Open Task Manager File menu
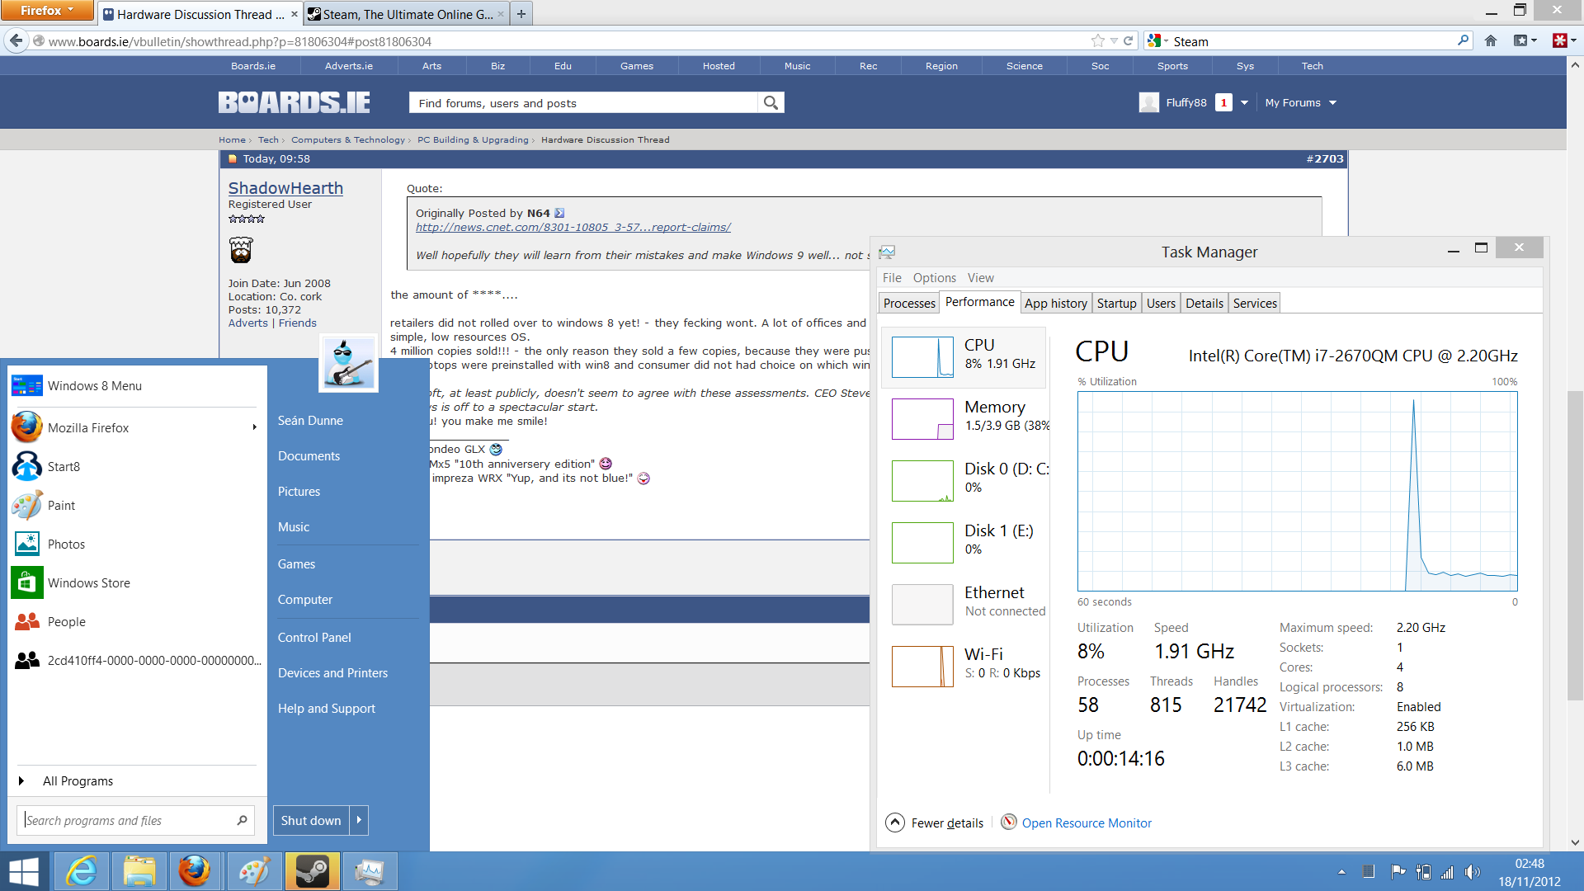The image size is (1584, 891). coord(892,277)
